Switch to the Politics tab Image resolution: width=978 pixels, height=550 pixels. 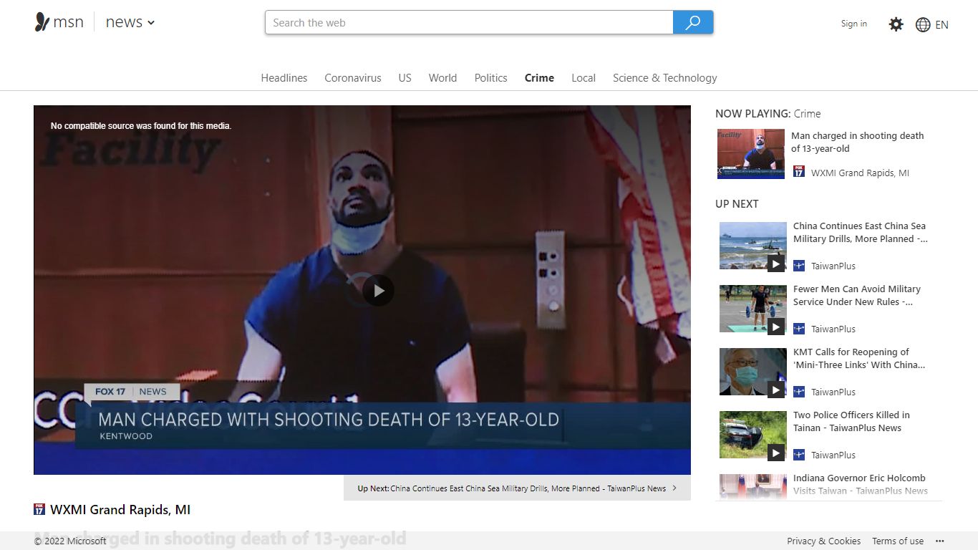pos(490,78)
